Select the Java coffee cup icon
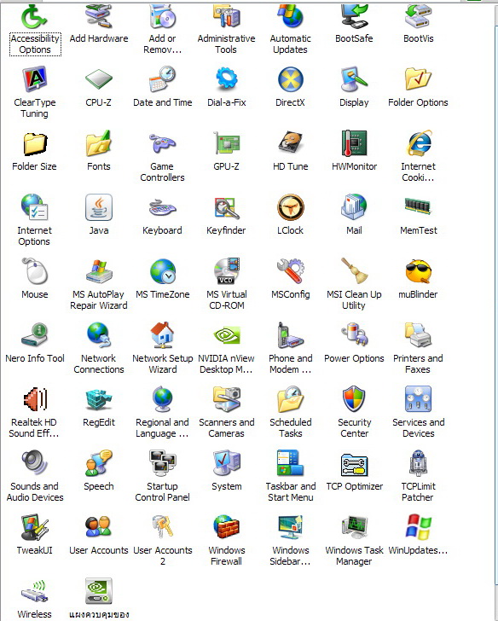 coord(99,207)
